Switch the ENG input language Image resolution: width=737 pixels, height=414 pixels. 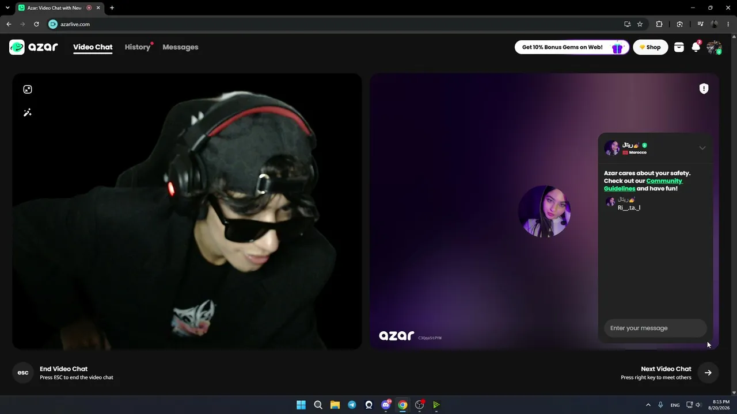click(x=675, y=405)
